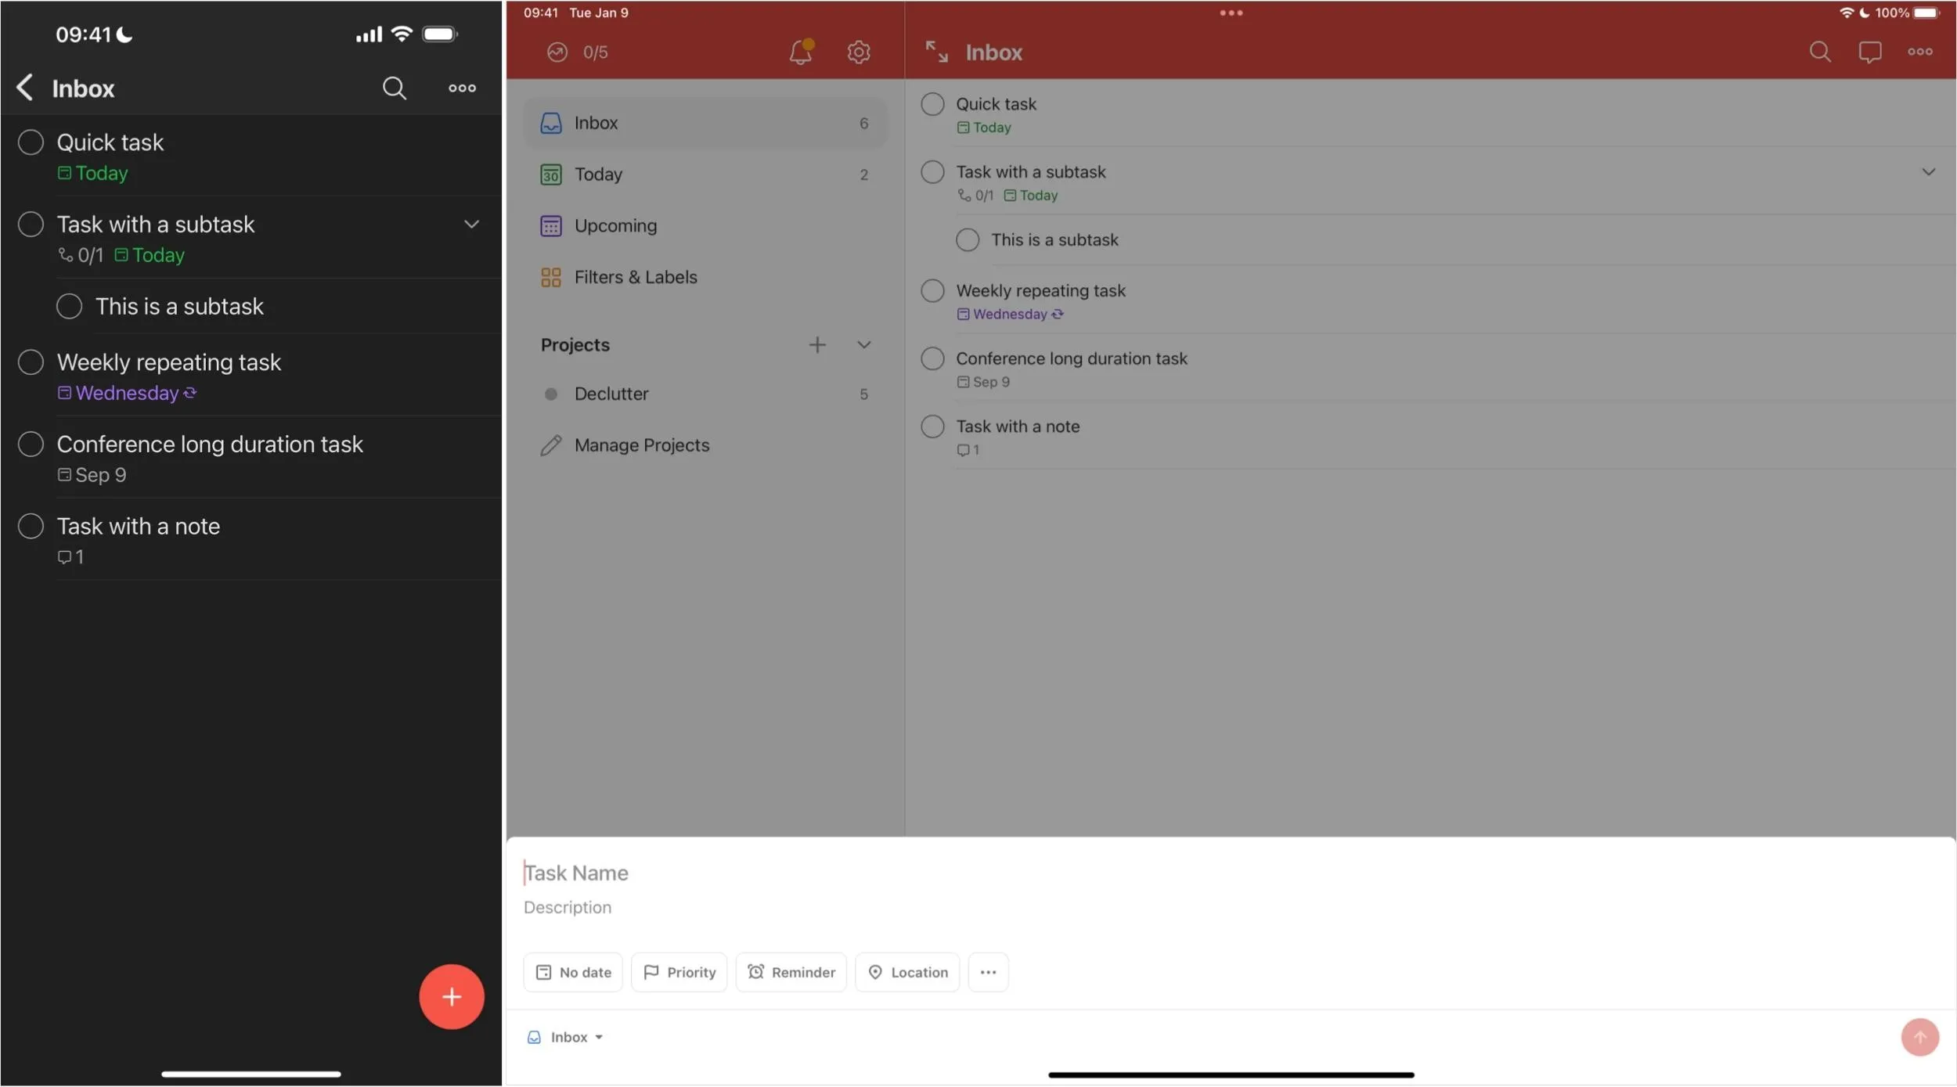
Task: Complete Conference long duration task on iPad
Action: (932, 359)
